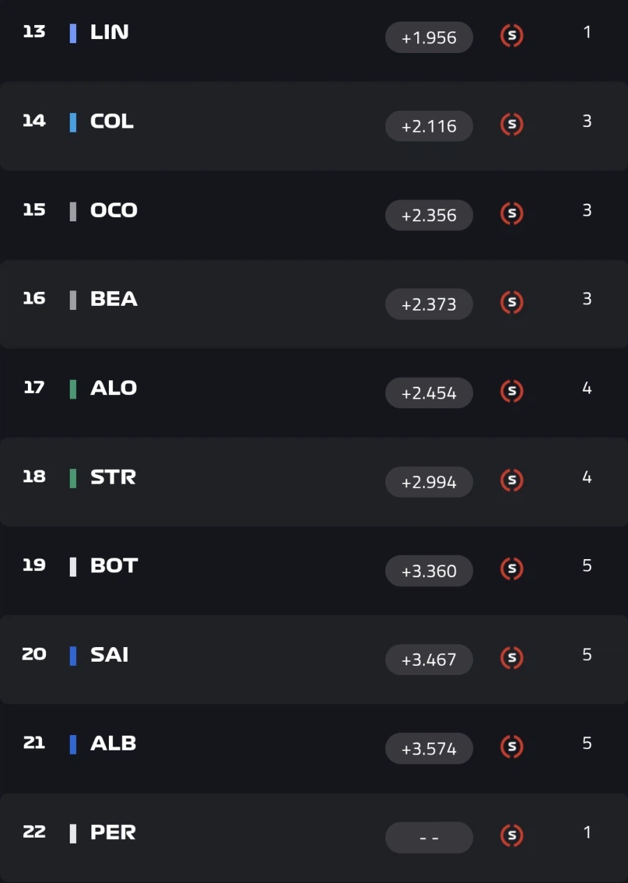Select the soft tyre icon for OCO

click(x=512, y=214)
